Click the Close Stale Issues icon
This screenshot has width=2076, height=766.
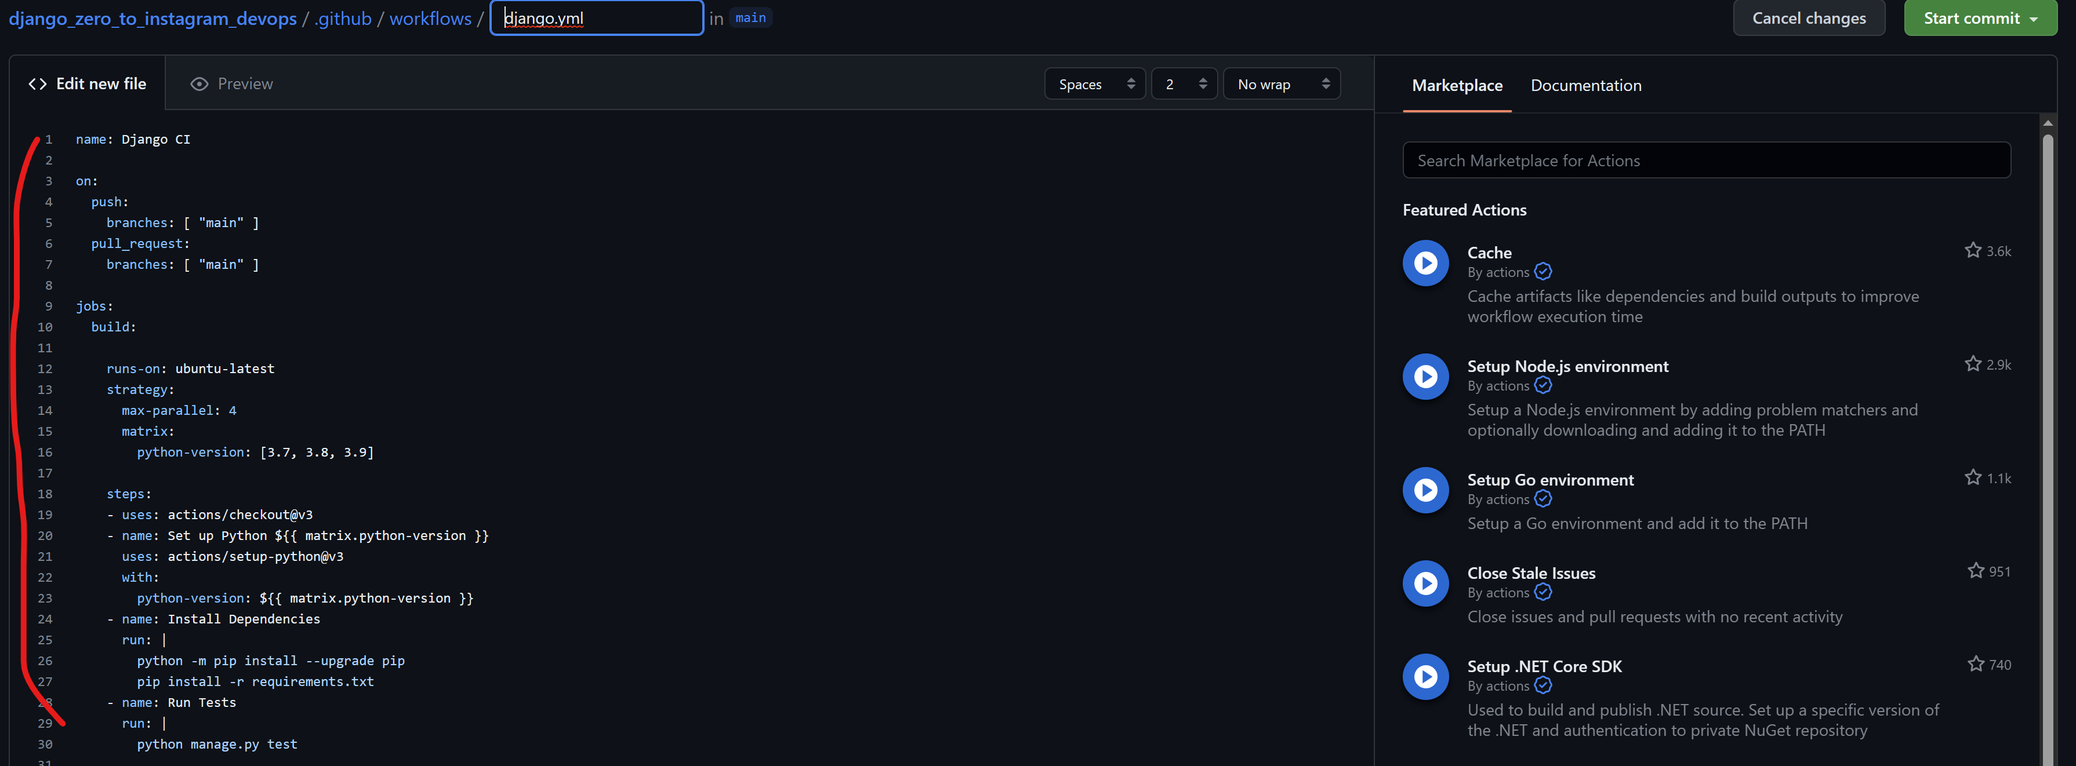coord(1425,584)
